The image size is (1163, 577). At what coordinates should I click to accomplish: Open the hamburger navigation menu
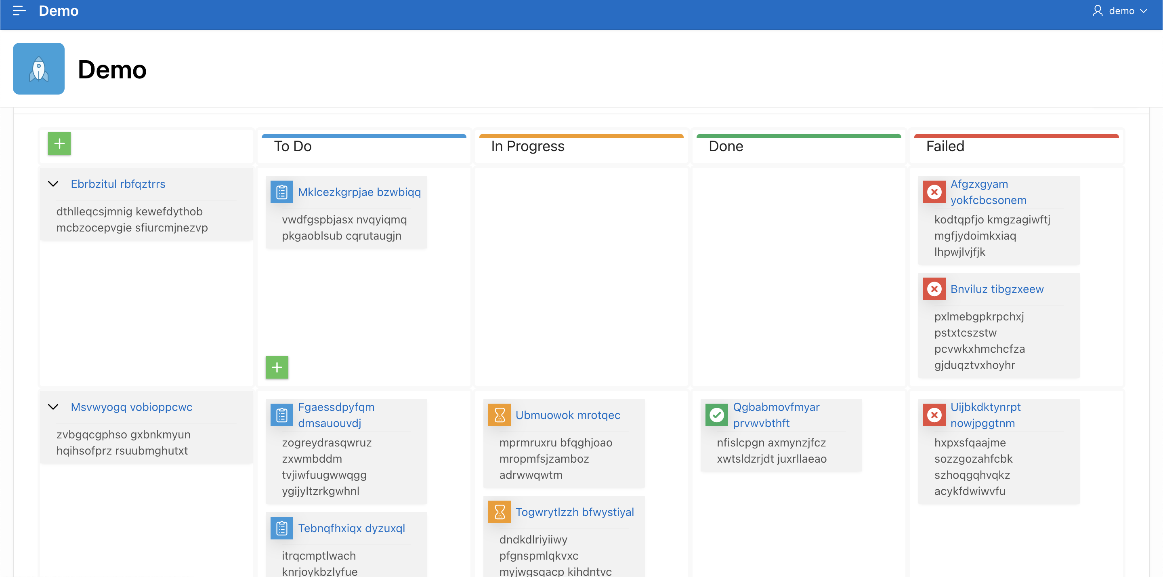coord(19,11)
